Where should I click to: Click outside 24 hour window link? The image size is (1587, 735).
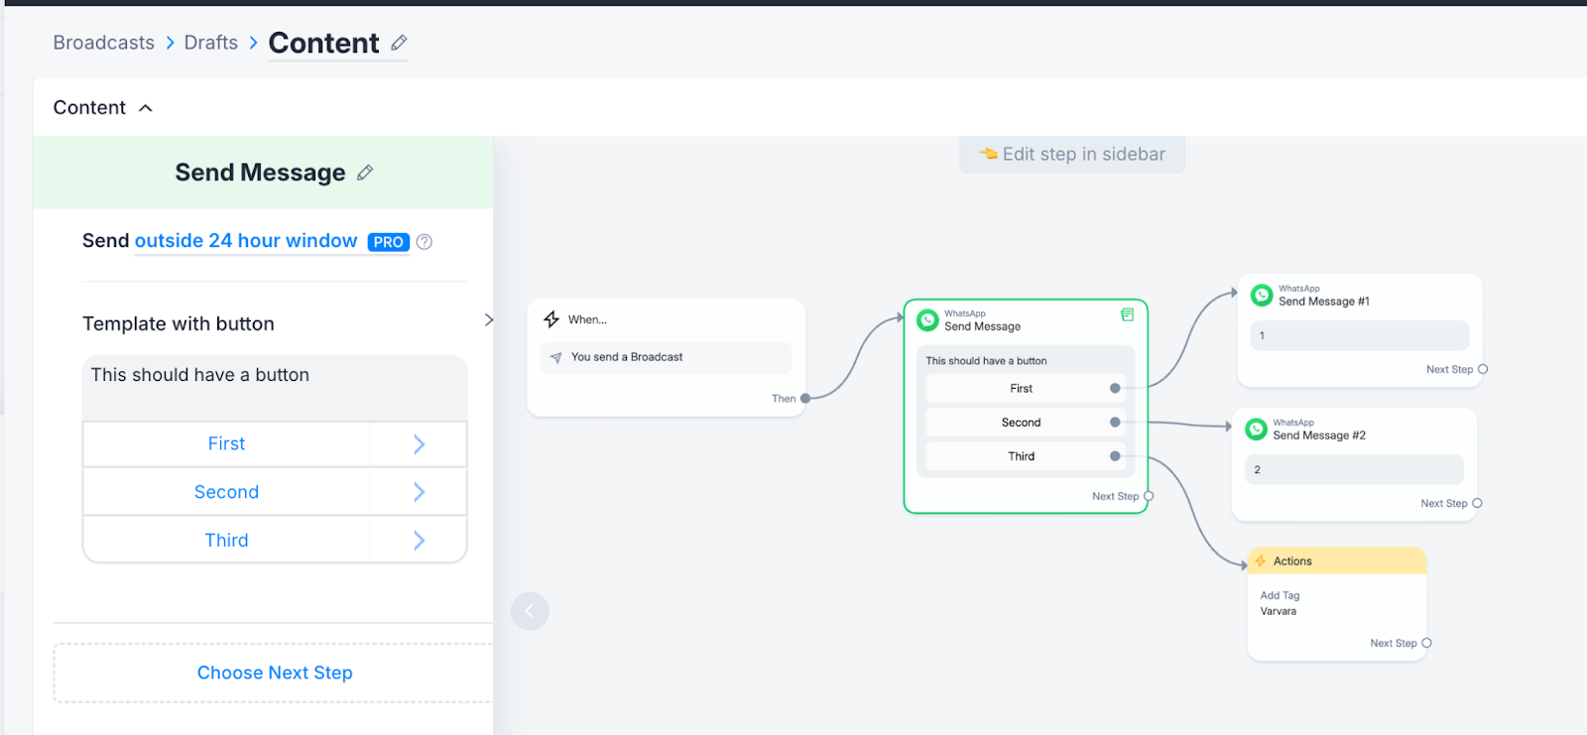click(246, 241)
